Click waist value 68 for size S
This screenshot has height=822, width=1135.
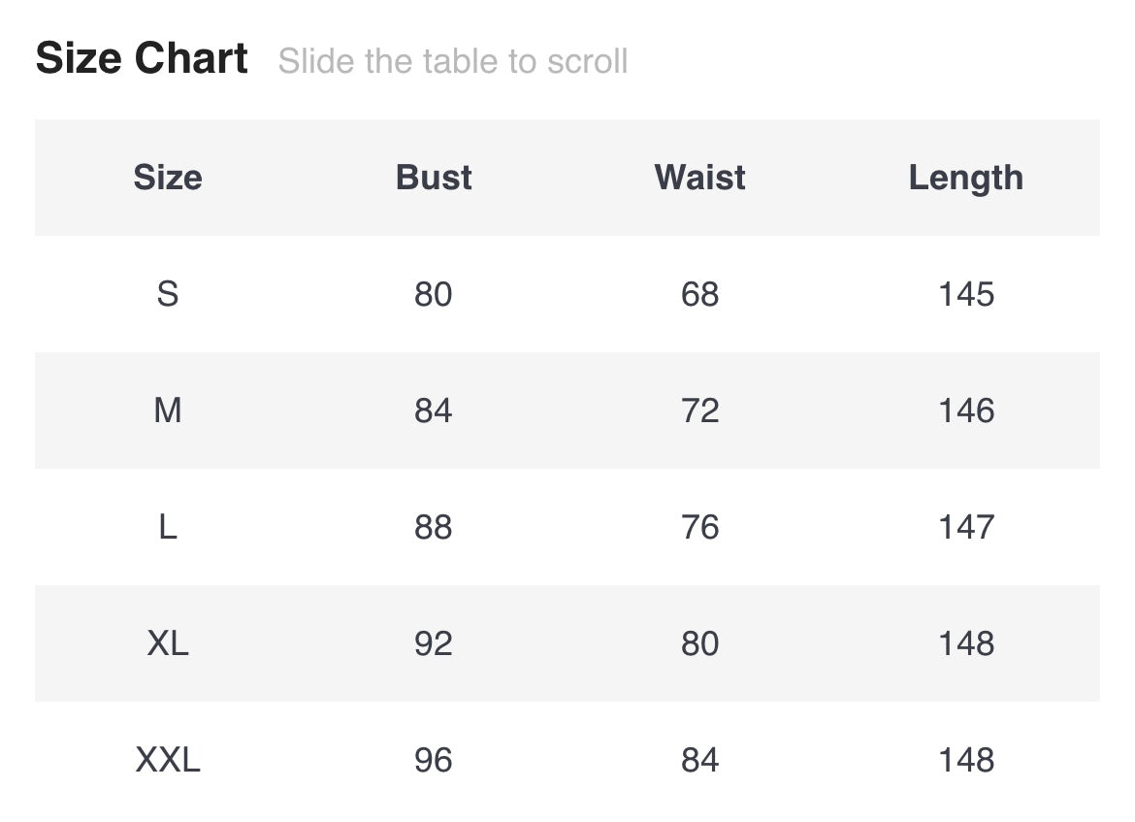pos(699,294)
